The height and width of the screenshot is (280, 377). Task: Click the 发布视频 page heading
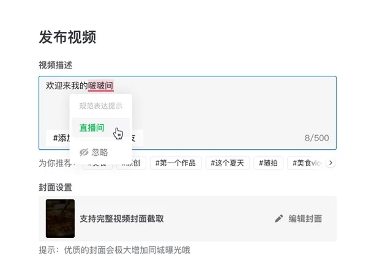point(67,37)
